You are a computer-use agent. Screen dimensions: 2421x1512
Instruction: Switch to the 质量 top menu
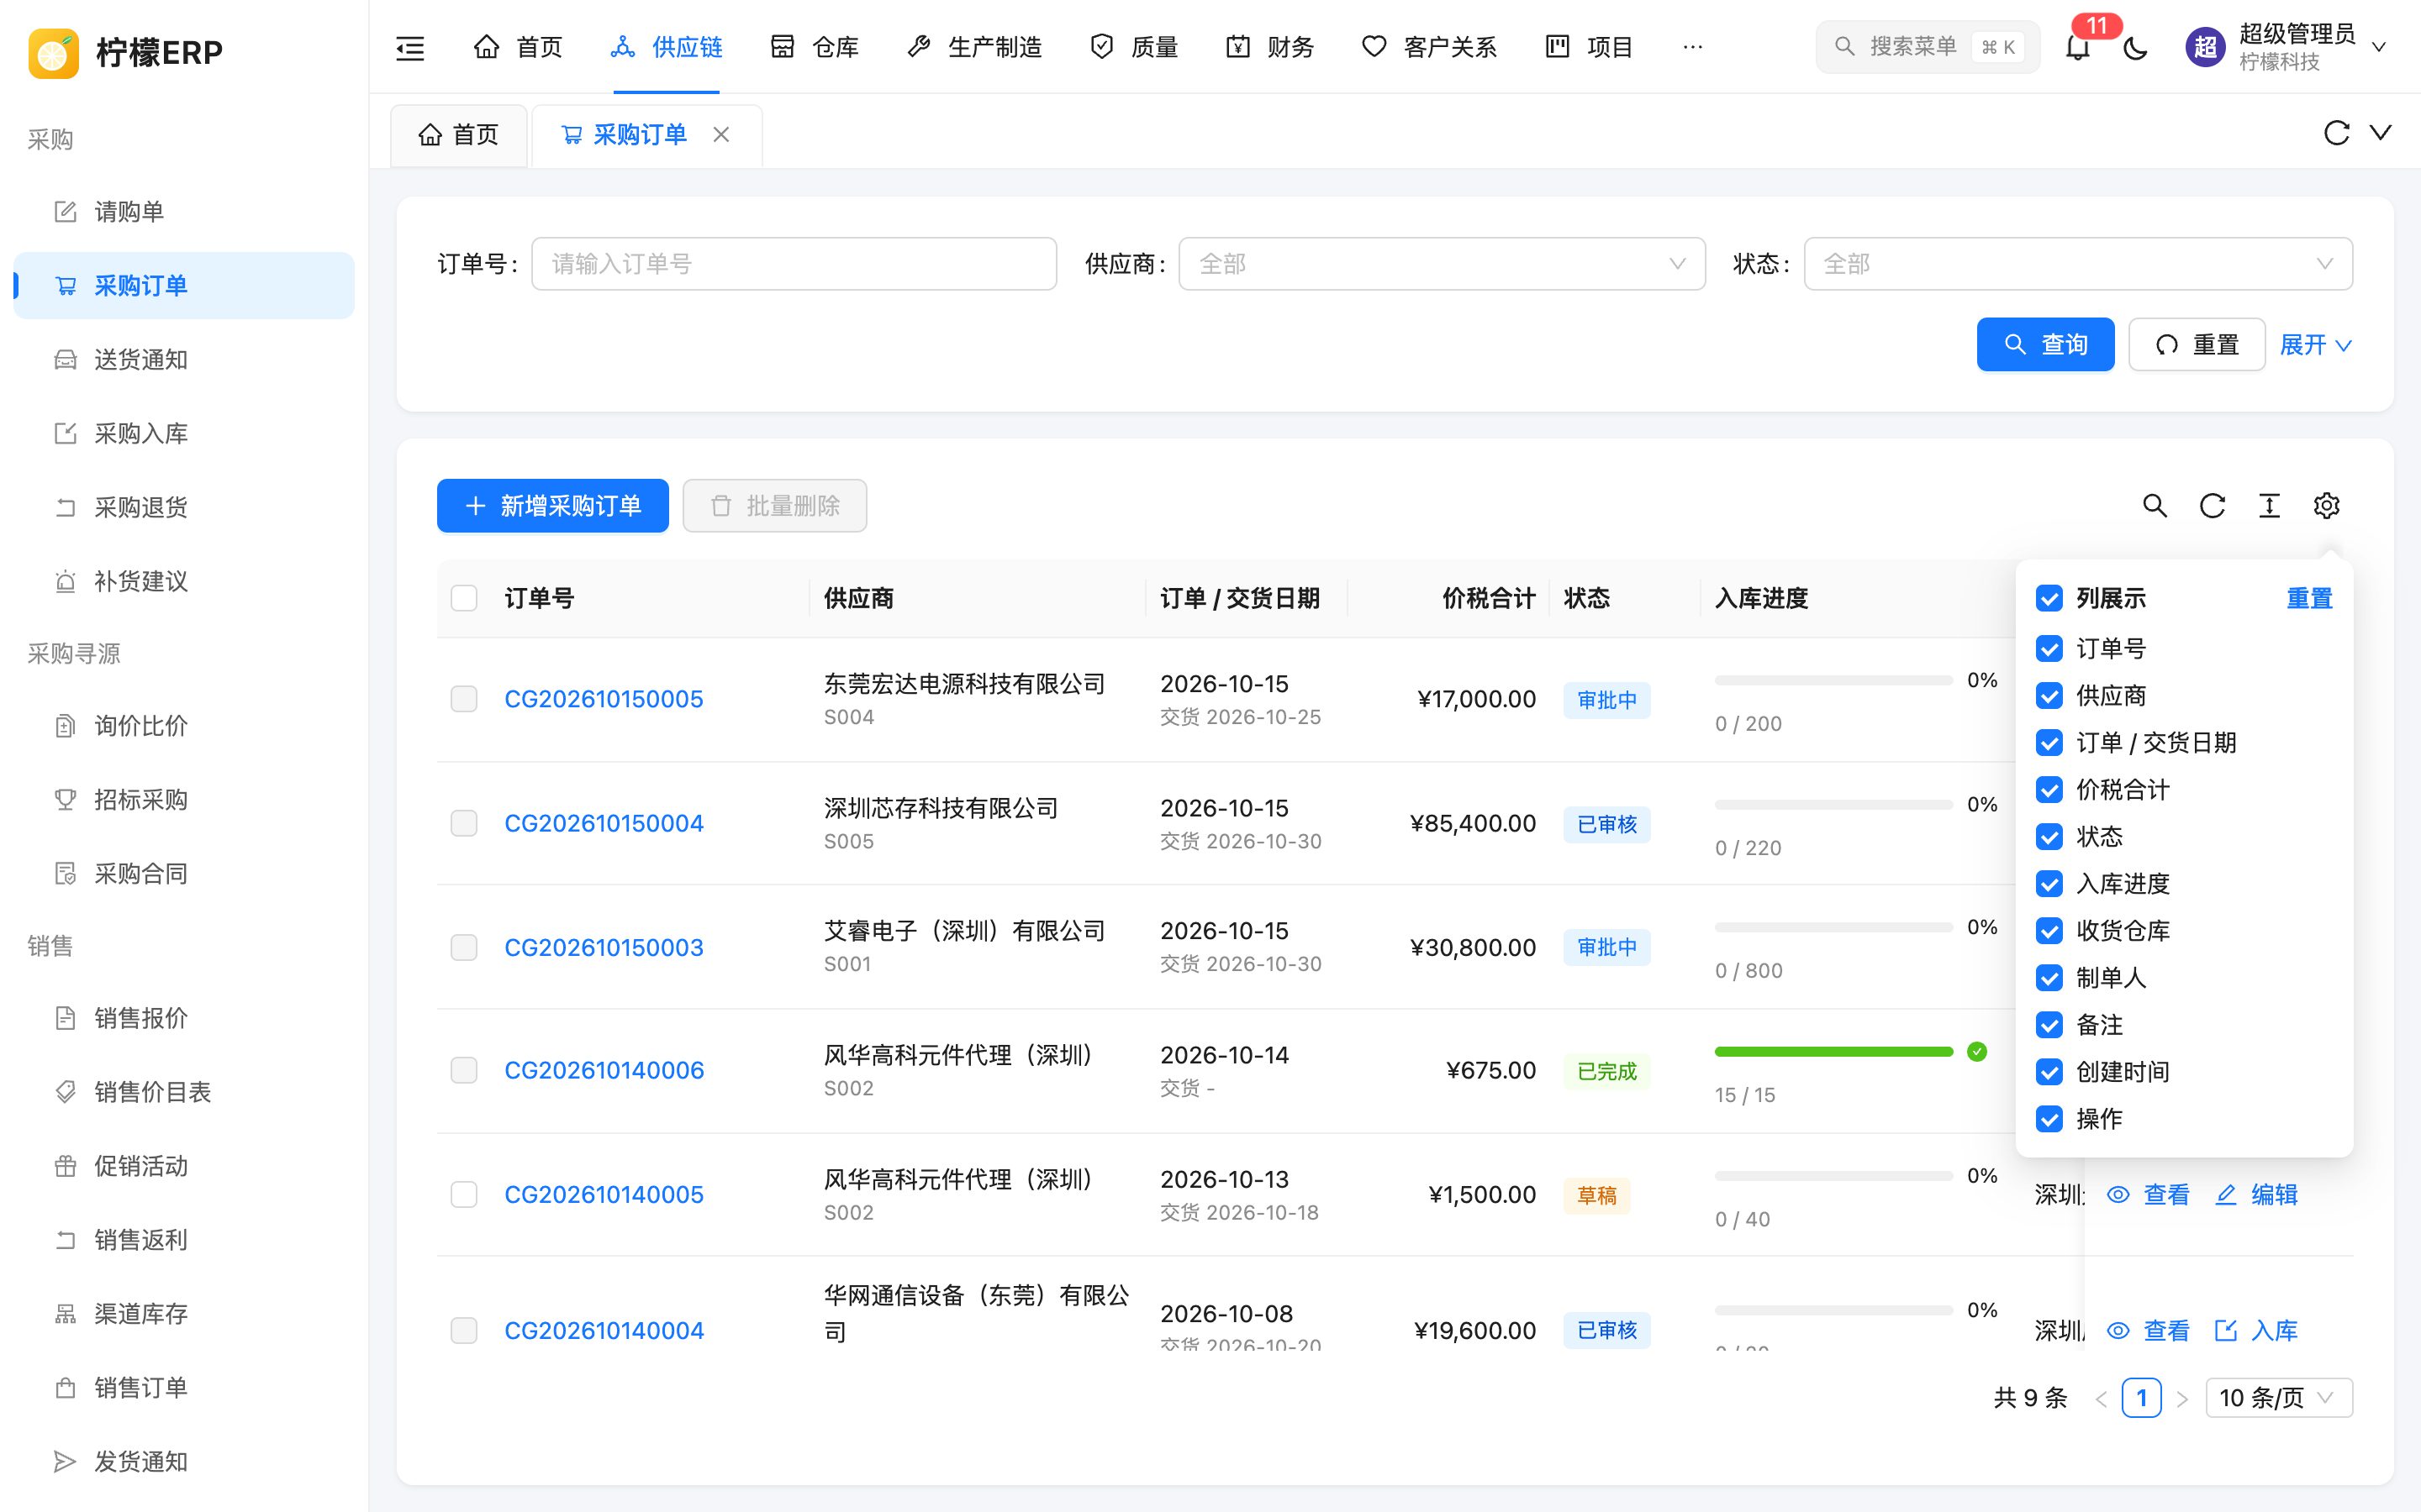coord(1133,47)
